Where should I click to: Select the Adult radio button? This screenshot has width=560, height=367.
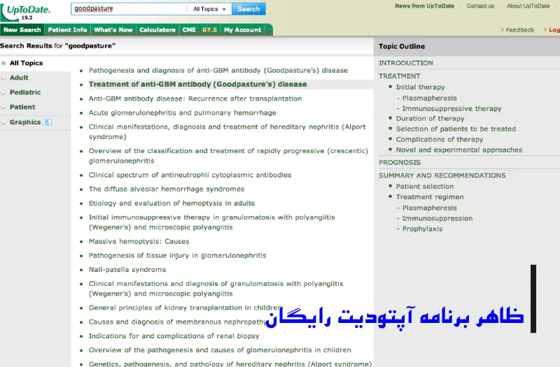pos(3,78)
